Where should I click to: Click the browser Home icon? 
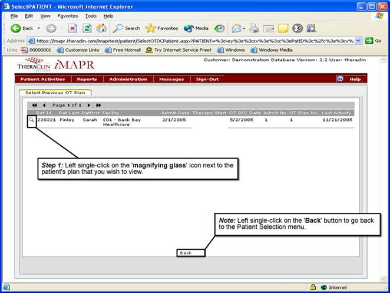click(101, 28)
